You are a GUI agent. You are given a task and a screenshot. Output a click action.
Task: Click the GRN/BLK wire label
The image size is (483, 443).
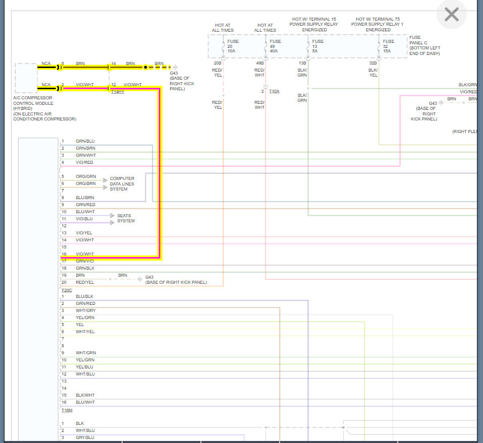pyautogui.click(x=85, y=268)
